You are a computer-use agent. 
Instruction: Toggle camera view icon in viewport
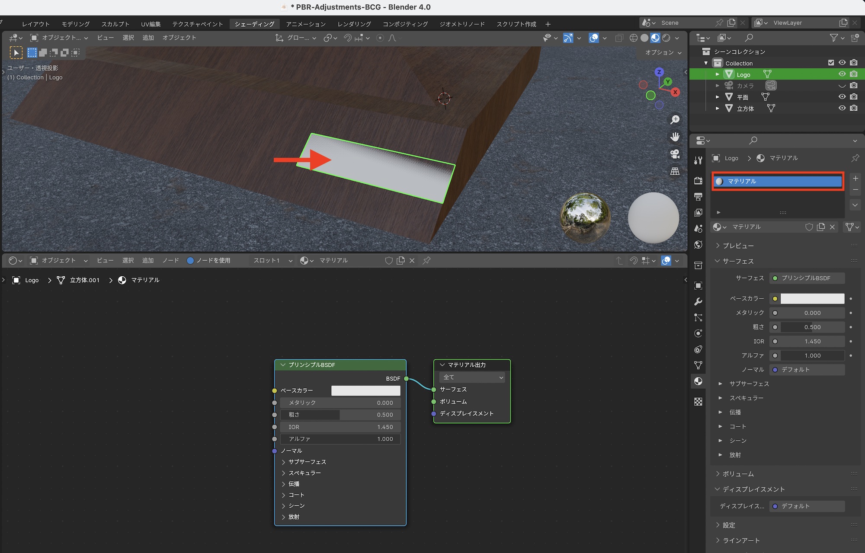[675, 154]
